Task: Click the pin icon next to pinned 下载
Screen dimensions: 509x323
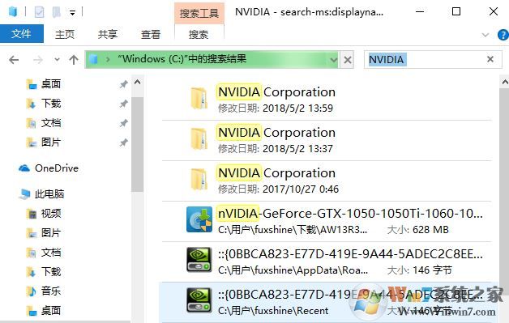Action: pos(123,104)
